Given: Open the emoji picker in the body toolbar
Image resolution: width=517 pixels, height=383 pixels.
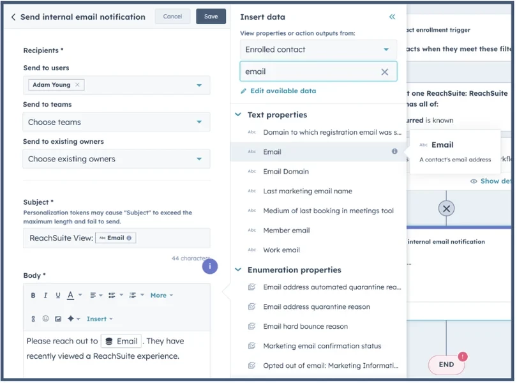Looking at the screenshot, I should pos(45,319).
